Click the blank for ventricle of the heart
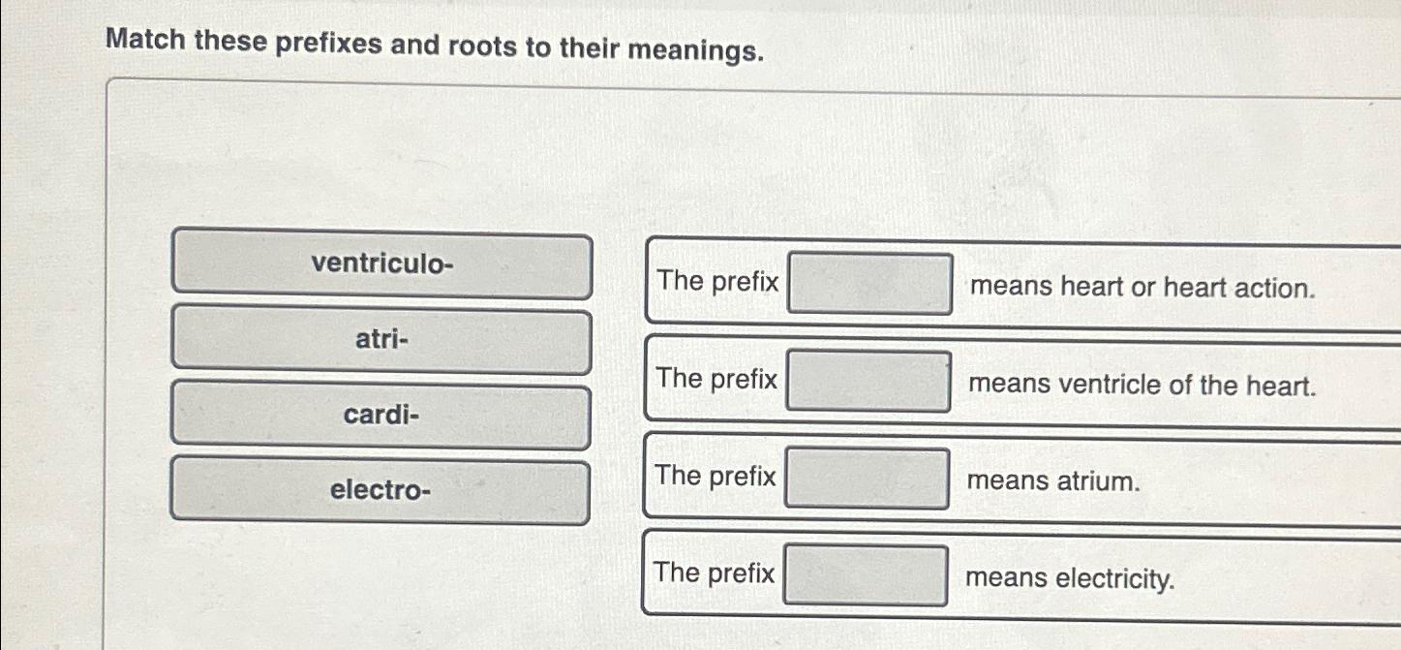Screen dimensions: 1401x650 coord(868,380)
